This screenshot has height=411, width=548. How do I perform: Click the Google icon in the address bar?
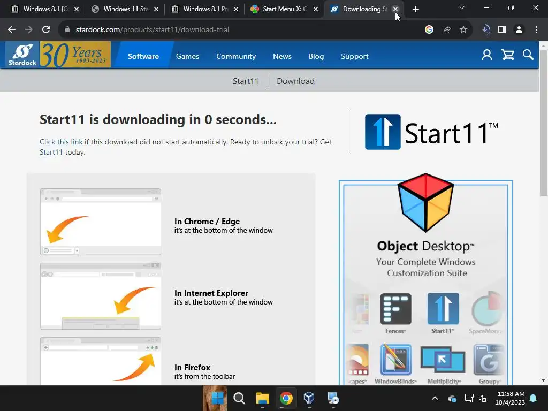pos(429,30)
